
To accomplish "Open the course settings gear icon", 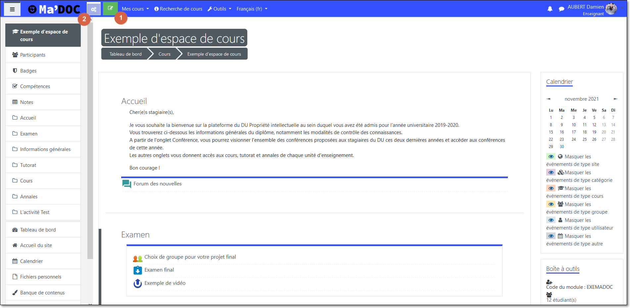I will (x=94, y=9).
